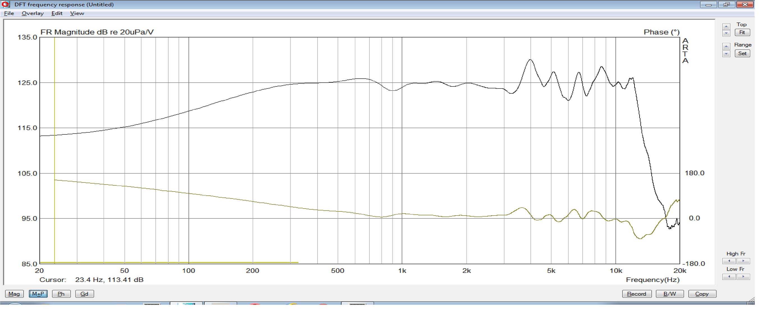Show group delay with Gd button

84,294
